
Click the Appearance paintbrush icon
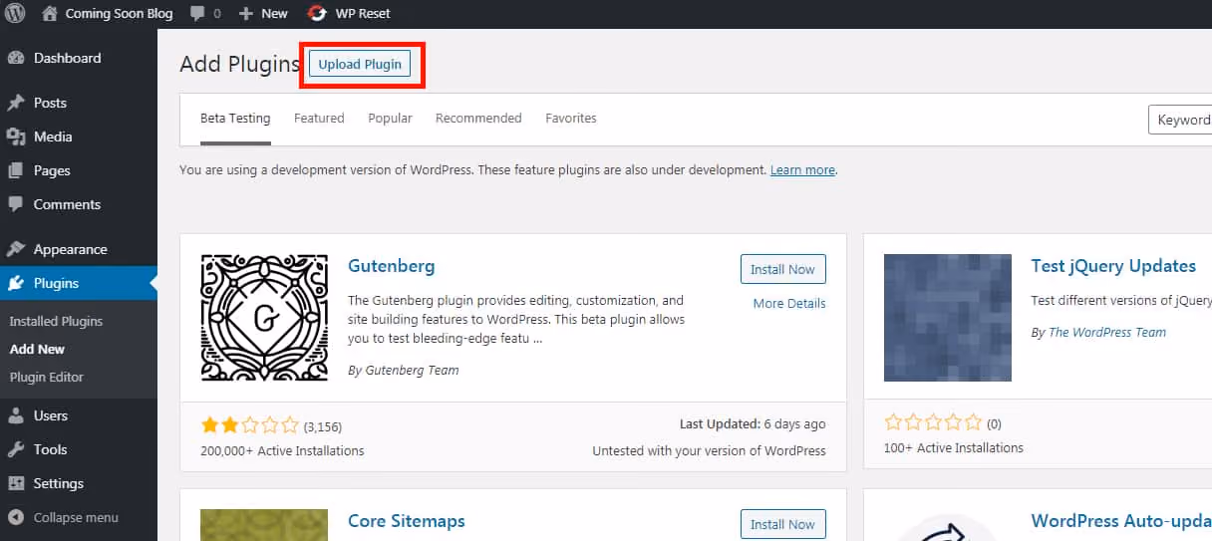16,249
